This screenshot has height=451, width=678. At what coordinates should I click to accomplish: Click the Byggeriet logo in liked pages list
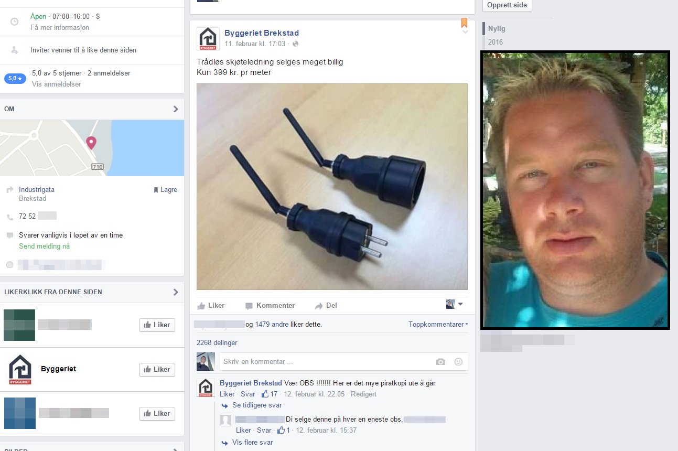[x=20, y=369]
